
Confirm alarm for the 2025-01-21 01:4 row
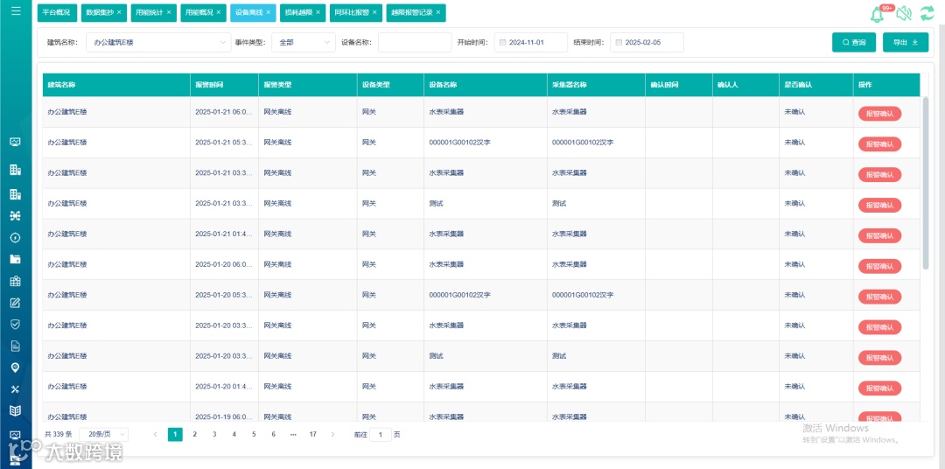click(x=880, y=235)
